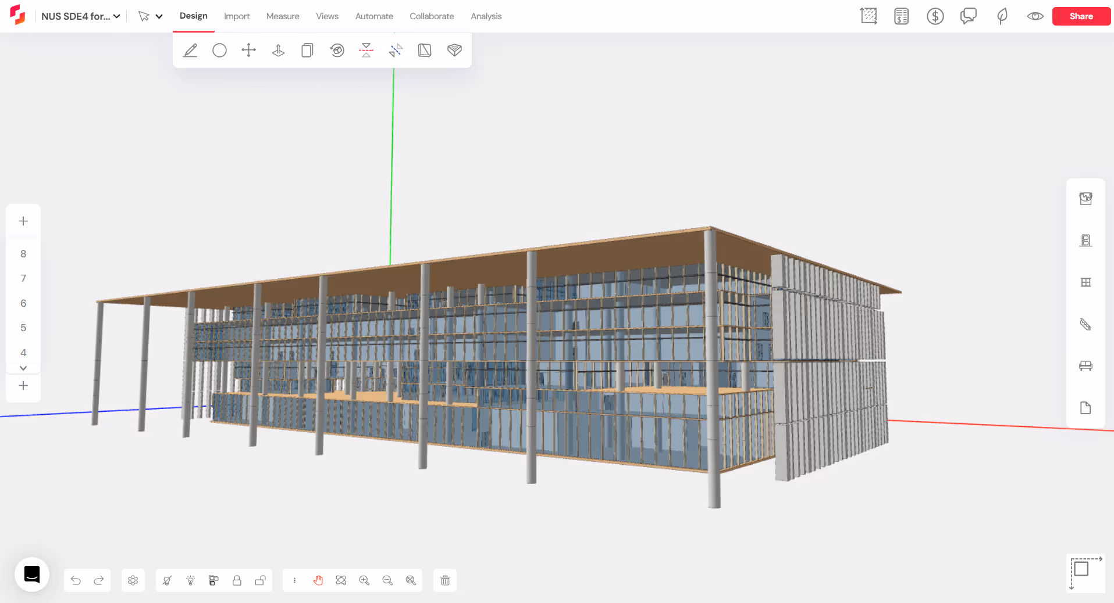Image resolution: width=1114 pixels, height=603 pixels.
Task: Open the Analysis tab
Action: pos(486,16)
